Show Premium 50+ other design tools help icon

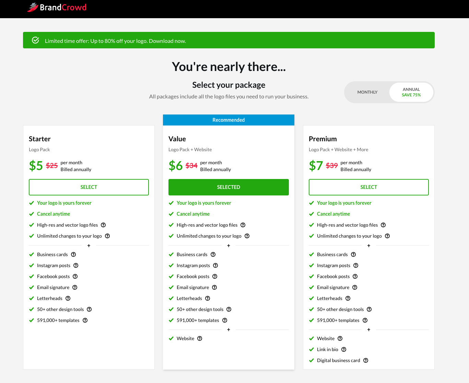click(369, 309)
